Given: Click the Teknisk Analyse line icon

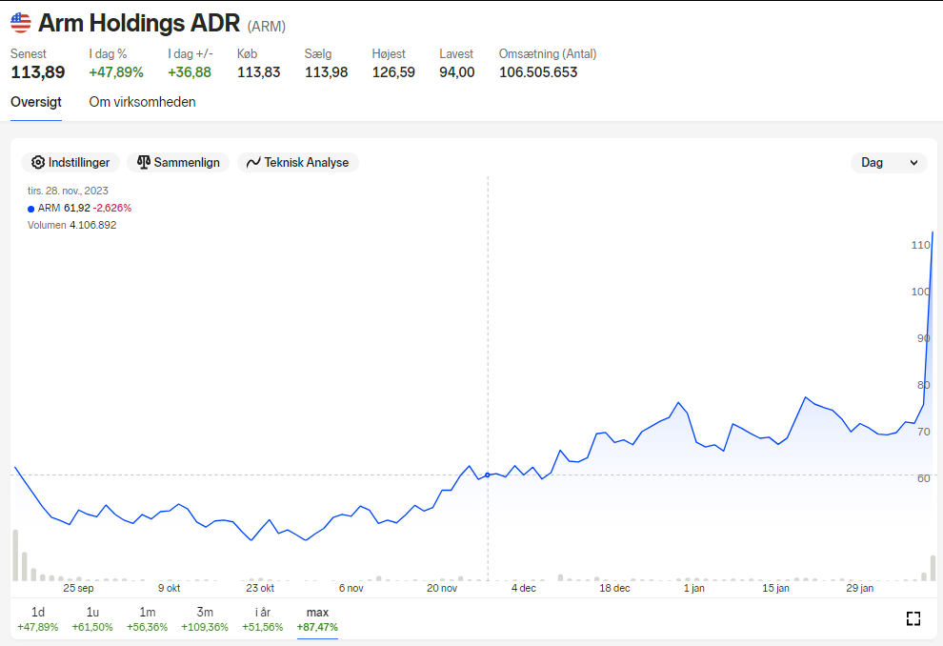Looking at the screenshot, I should point(253,162).
